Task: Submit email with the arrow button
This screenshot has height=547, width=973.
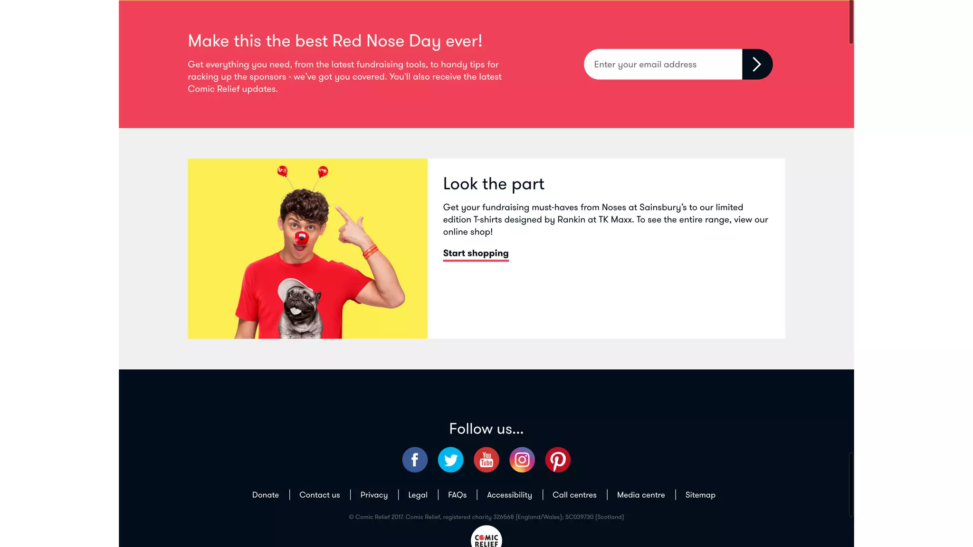Action: click(757, 64)
